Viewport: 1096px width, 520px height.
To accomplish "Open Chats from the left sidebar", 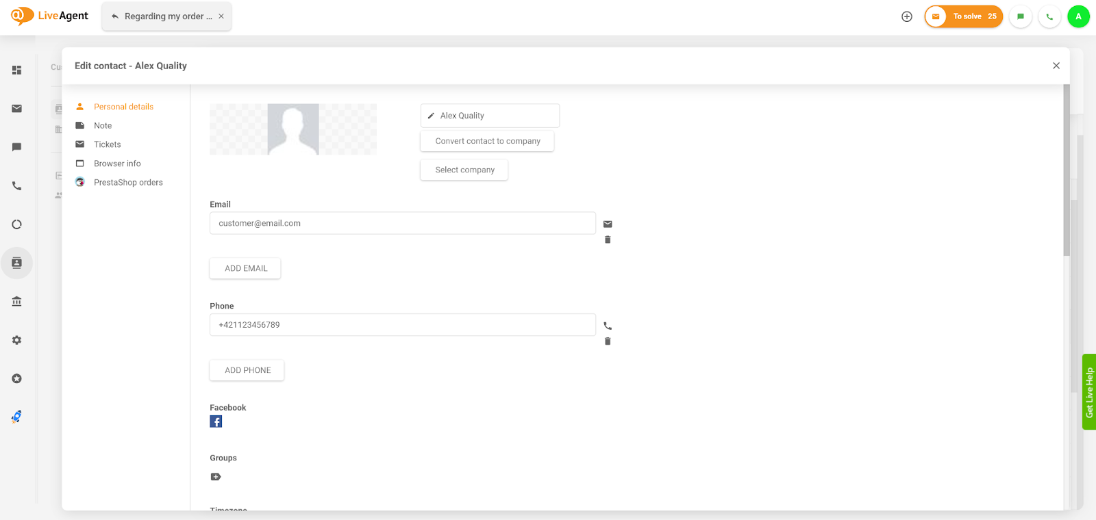I will click(x=17, y=147).
